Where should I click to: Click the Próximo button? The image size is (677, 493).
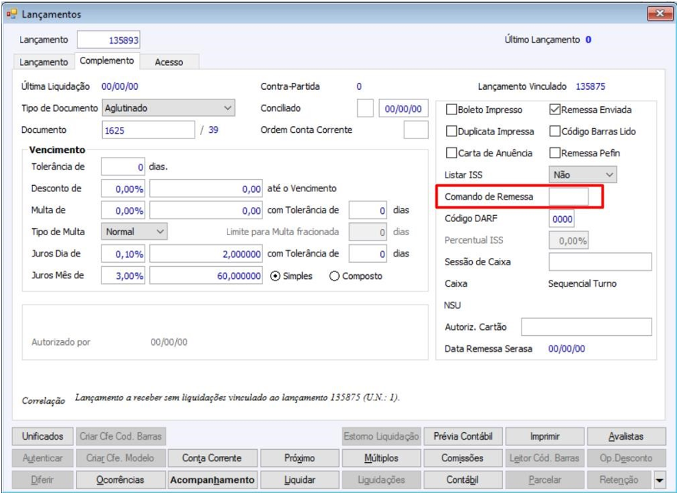pos(299,458)
